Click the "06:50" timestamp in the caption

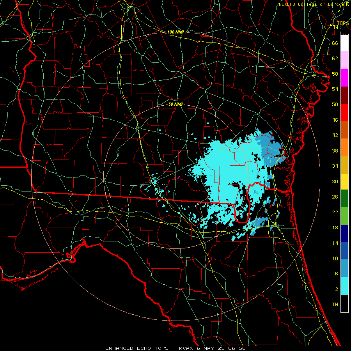[237, 348]
